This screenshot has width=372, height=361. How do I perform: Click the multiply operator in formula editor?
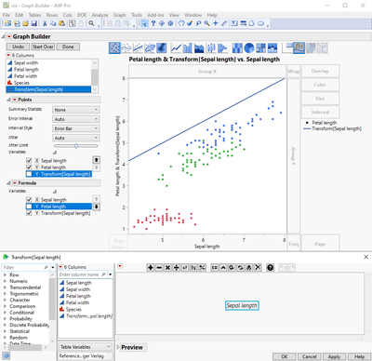coord(167,267)
